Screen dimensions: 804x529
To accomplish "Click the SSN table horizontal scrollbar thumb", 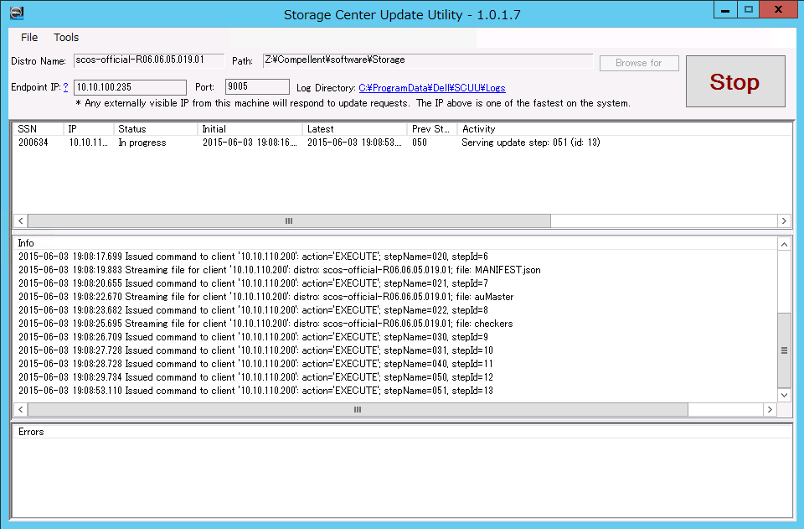I will (289, 221).
